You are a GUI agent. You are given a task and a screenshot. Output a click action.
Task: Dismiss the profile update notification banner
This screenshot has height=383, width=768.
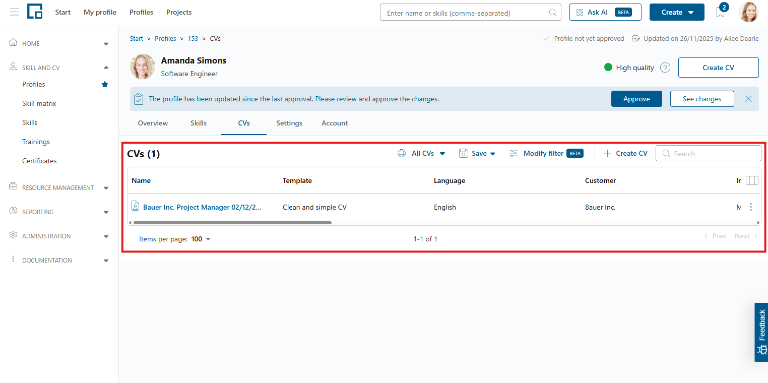pos(748,99)
